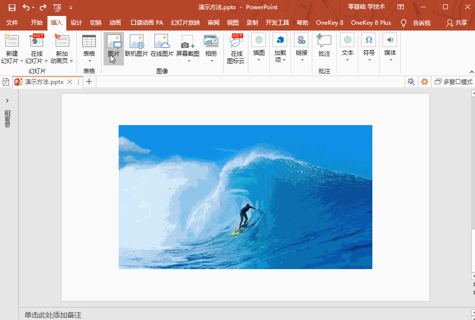Image resolution: width=475 pixels, height=320 pixels.
Task: Click the 新建幻灯片 new slide icon
Action: [12, 41]
